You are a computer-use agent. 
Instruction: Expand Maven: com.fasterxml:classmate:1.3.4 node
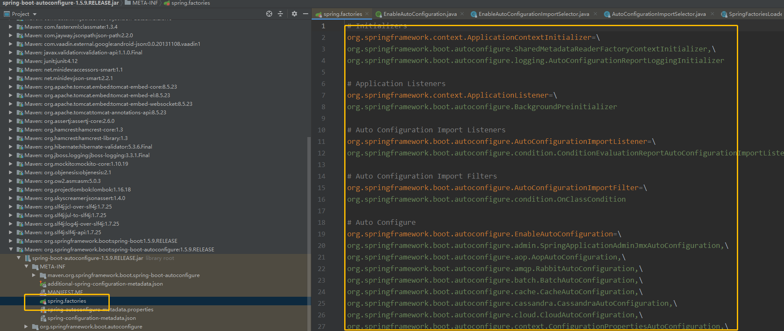click(x=11, y=27)
